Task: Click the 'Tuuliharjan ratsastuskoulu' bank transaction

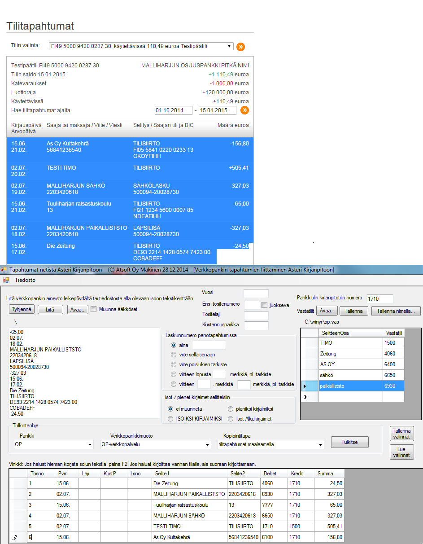Action: coord(130,210)
